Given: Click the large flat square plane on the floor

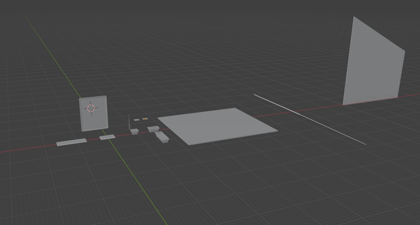Looking at the screenshot, I should pos(217,126).
